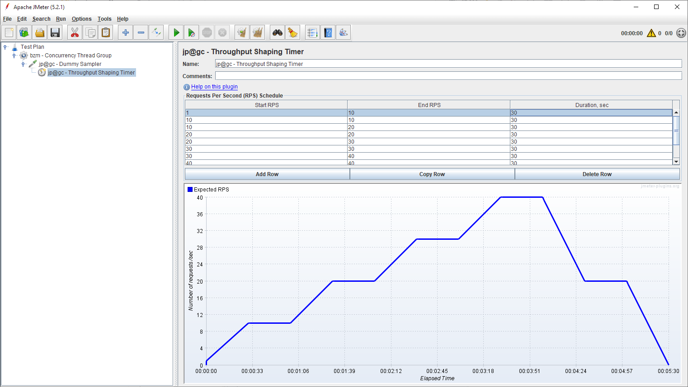Click the Reset Search brush icon
This screenshot has height=387, width=688.
pyautogui.click(x=293, y=33)
